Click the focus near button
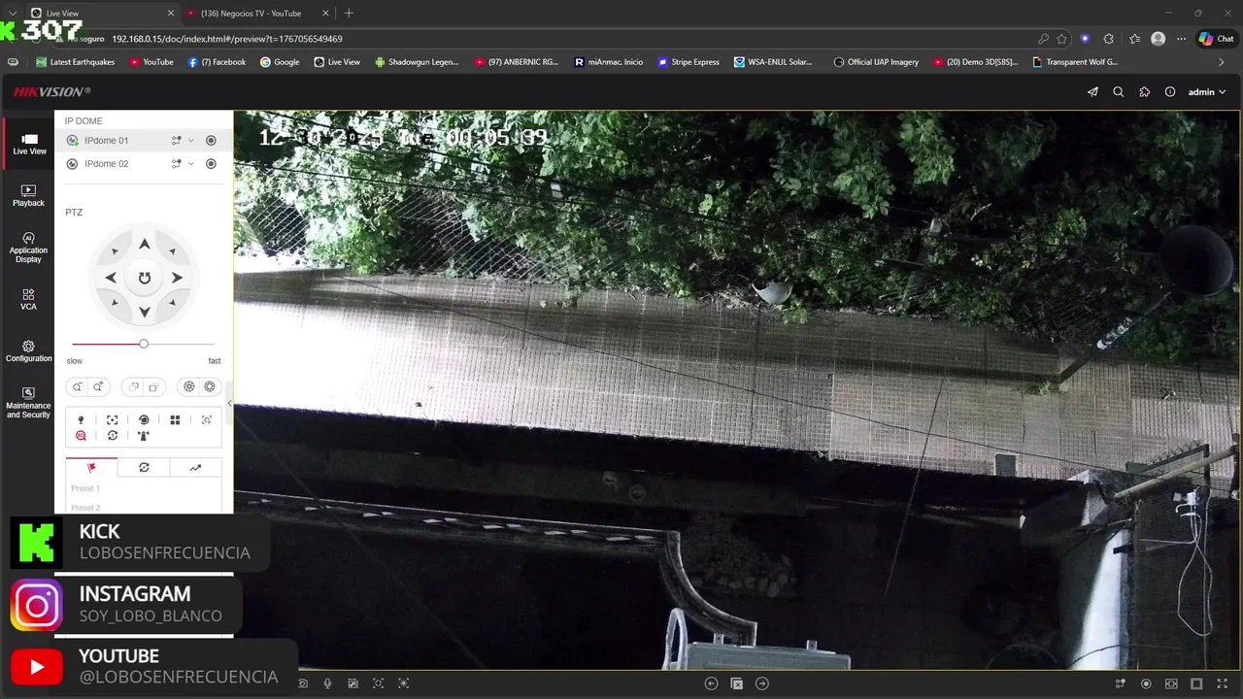Viewport: 1243px width, 699px height. (134, 387)
